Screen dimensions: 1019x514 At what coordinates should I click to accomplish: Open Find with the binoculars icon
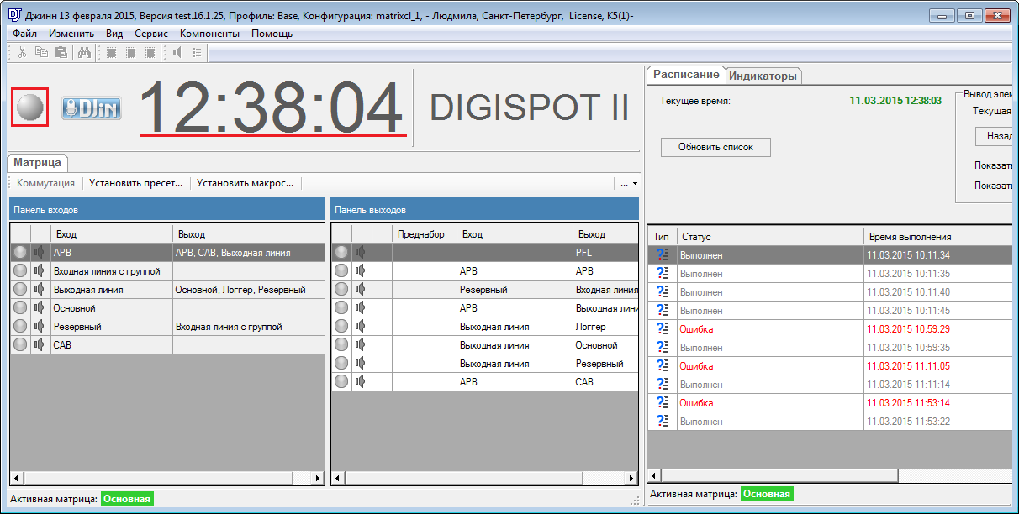(84, 52)
